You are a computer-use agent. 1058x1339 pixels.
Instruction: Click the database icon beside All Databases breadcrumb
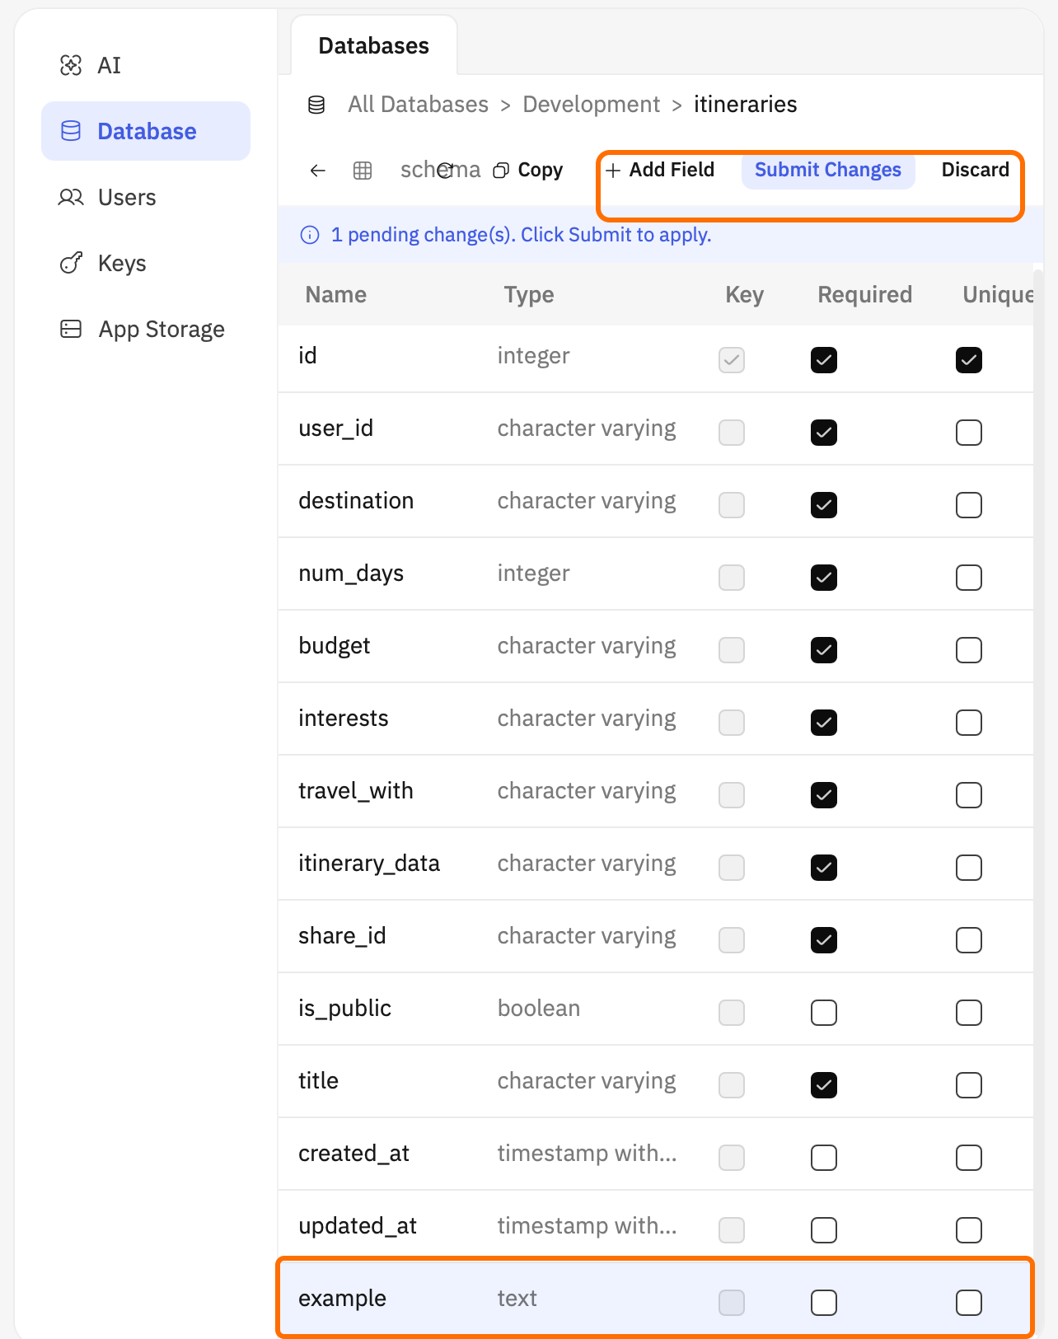tap(316, 105)
